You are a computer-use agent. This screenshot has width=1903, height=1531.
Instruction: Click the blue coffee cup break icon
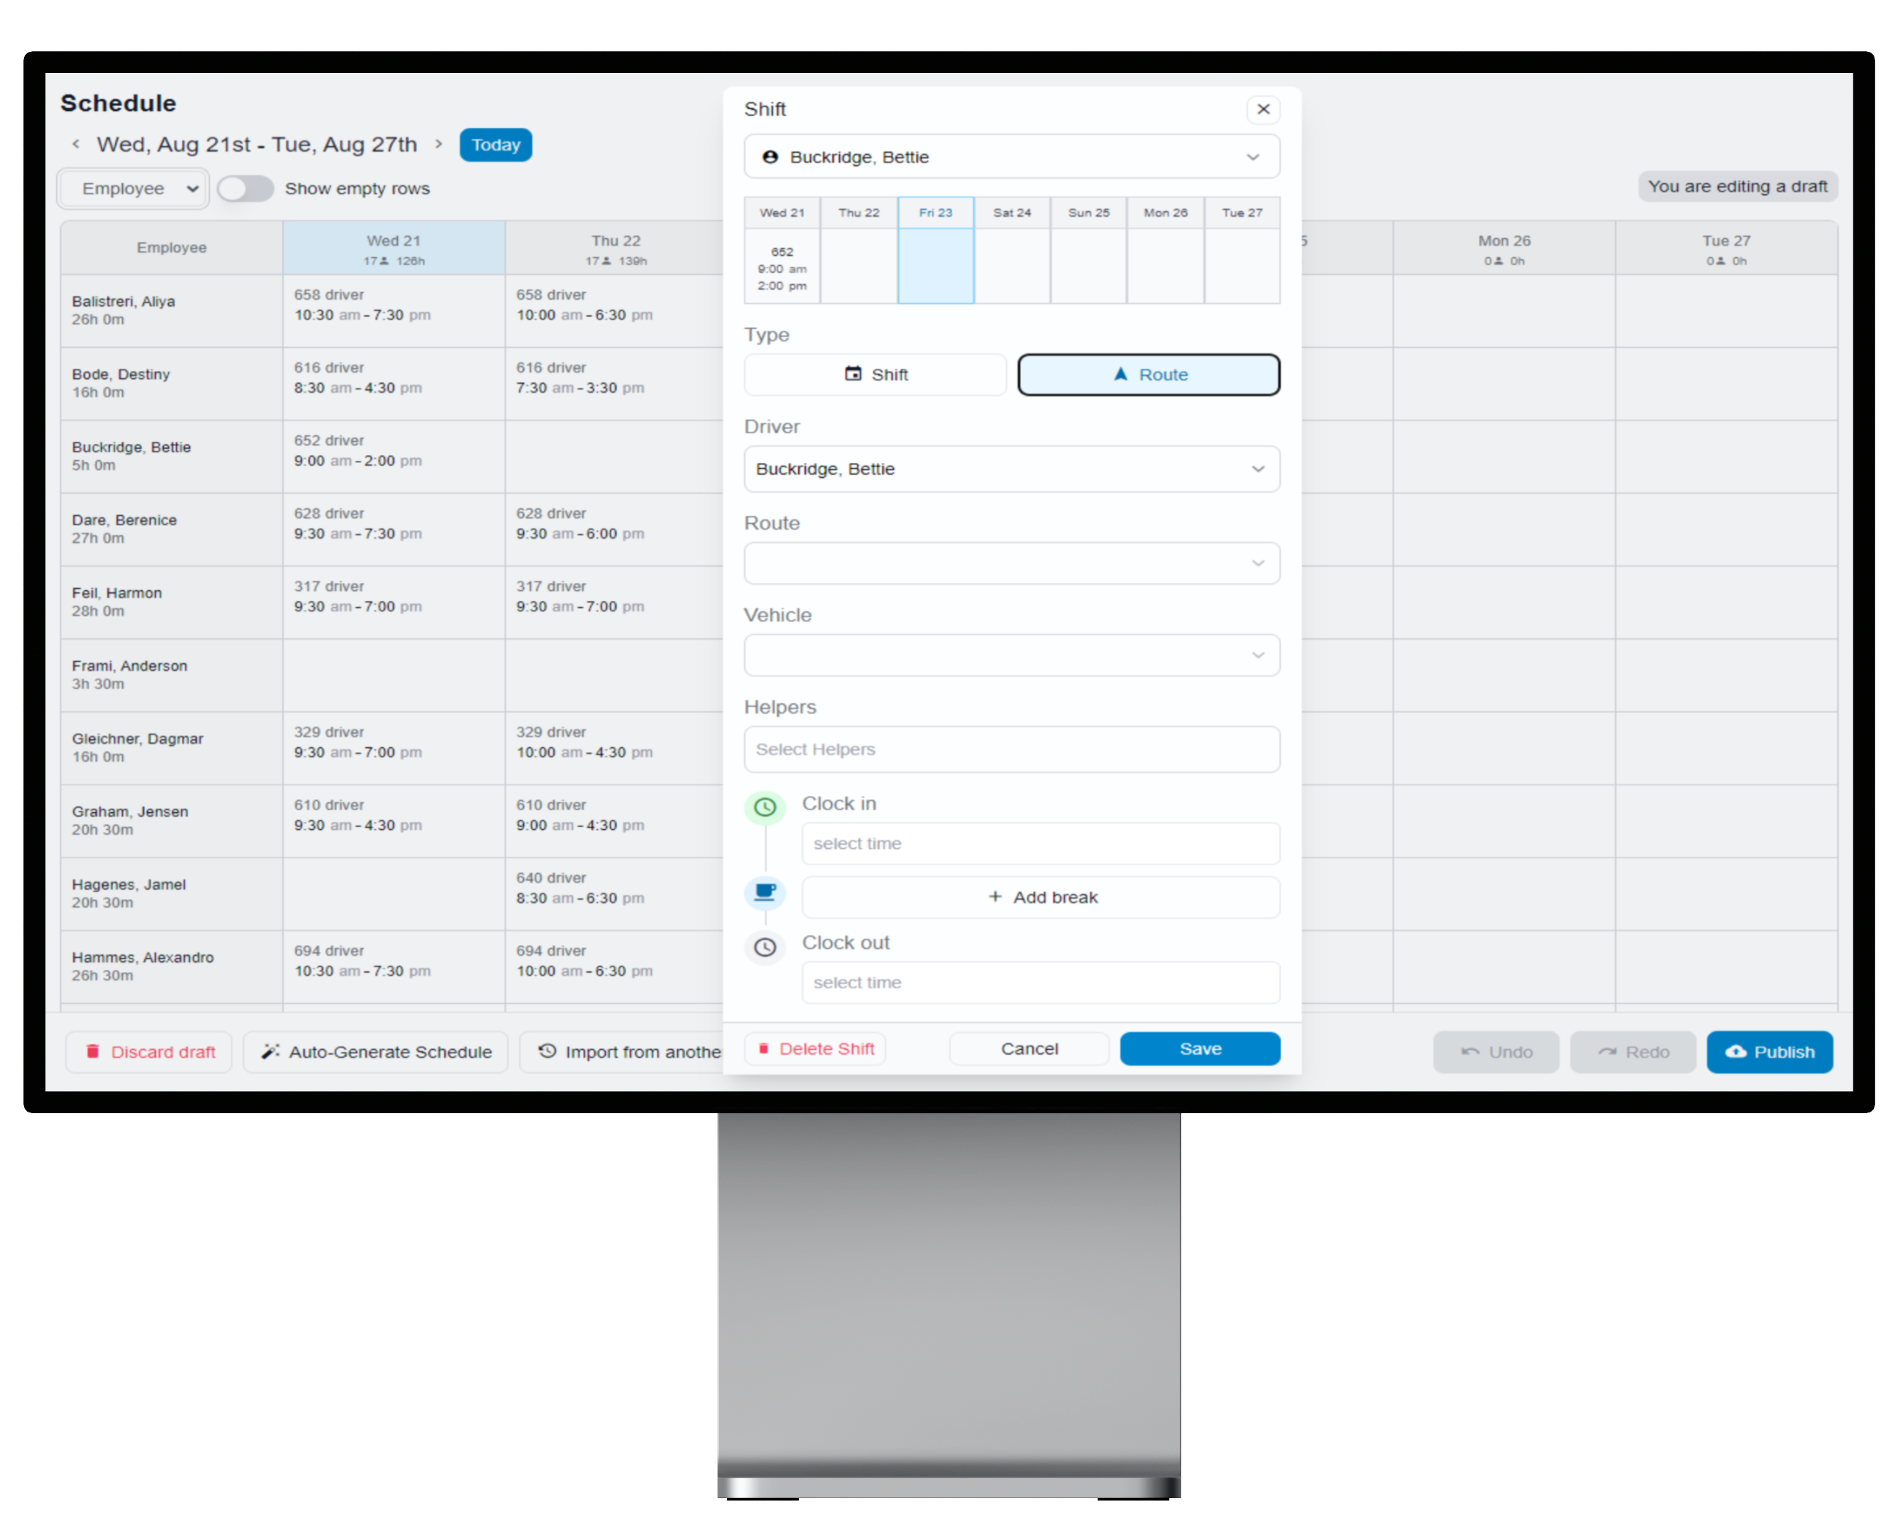764,892
